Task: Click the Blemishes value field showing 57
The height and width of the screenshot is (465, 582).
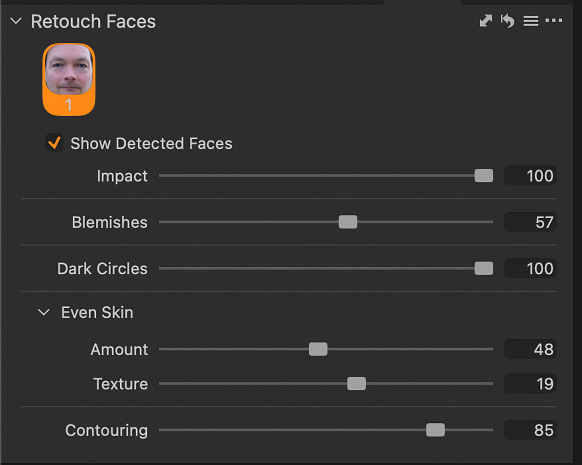Action: coord(530,222)
